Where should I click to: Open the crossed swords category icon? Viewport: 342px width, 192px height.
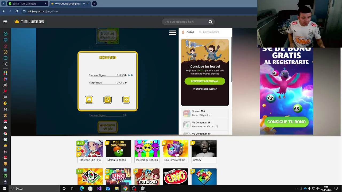5,85
